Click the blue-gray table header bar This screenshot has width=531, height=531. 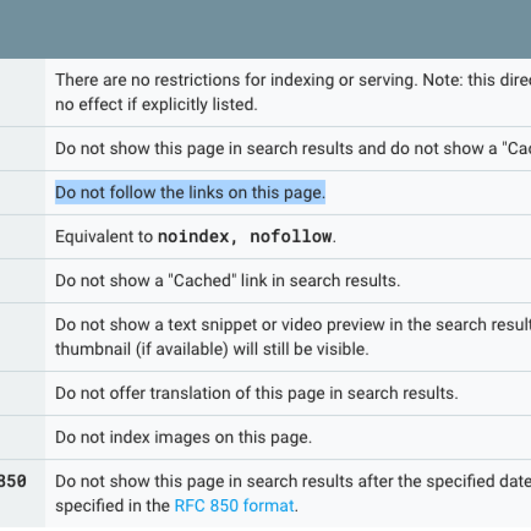[x=265, y=29]
